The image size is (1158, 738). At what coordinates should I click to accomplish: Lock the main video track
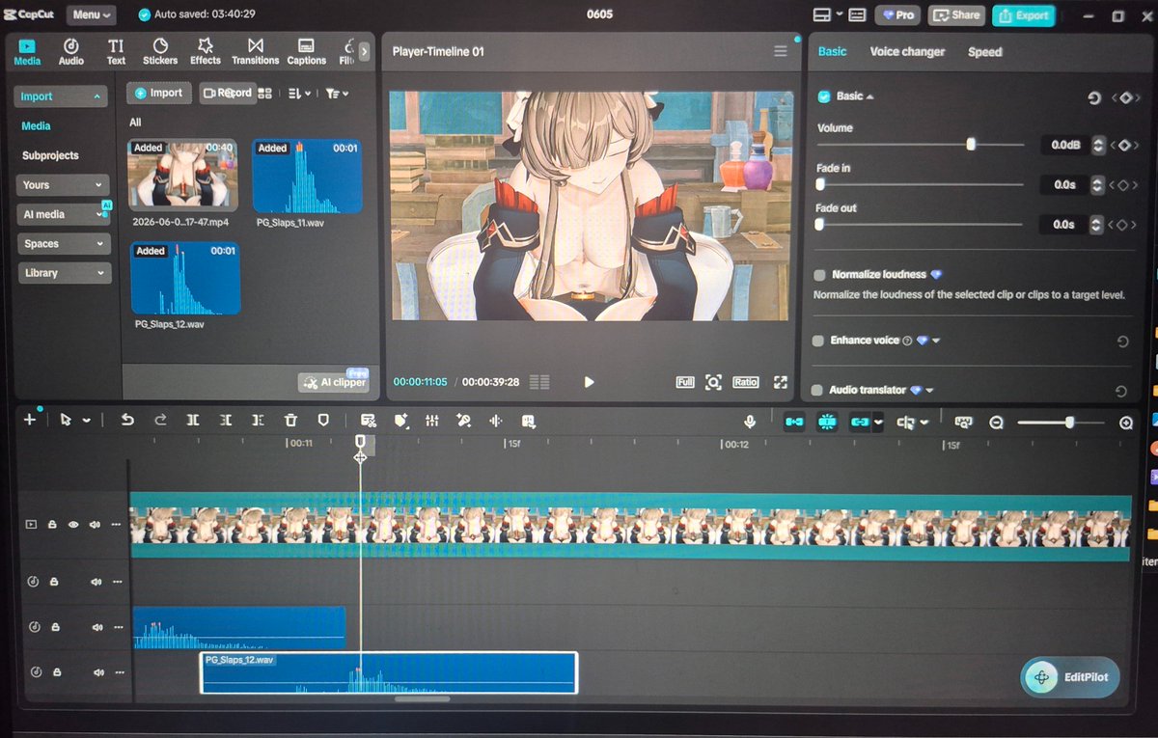pyautogui.click(x=52, y=525)
